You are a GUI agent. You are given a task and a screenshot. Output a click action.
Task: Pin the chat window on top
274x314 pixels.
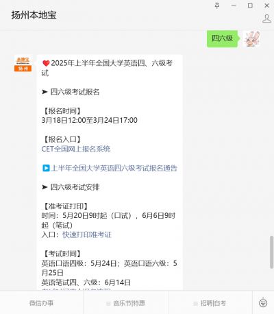[x=217, y=5]
